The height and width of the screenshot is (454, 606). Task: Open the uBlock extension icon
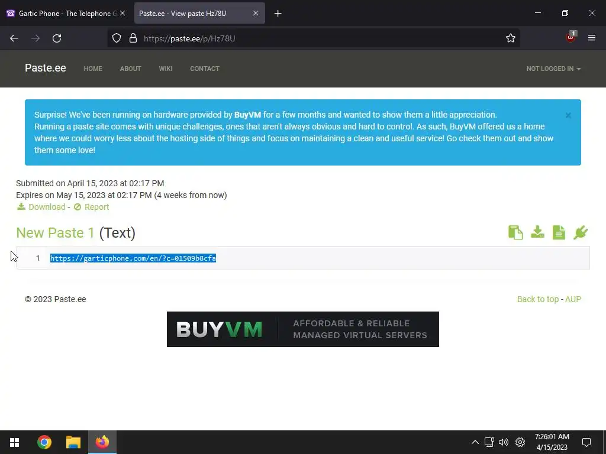[x=570, y=37]
